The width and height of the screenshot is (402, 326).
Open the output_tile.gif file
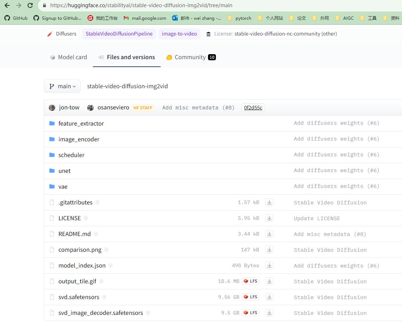pos(77,282)
